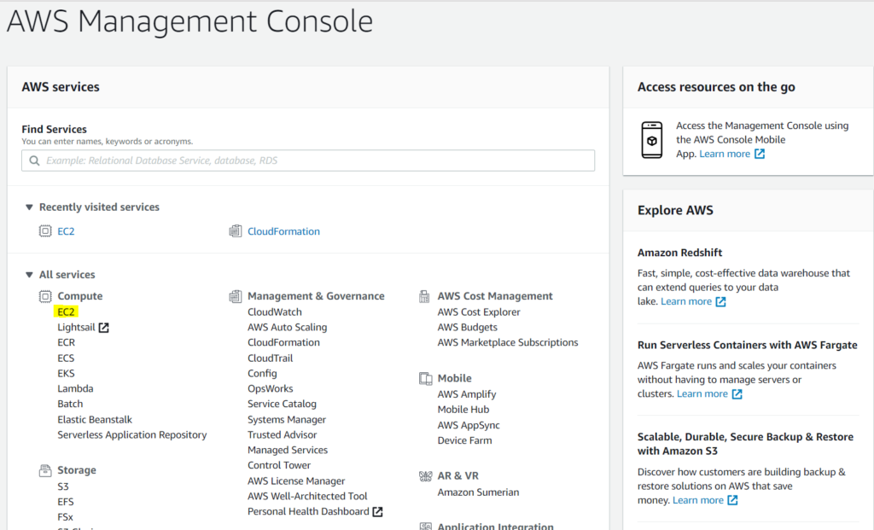874x530 pixels.
Task: Click the AWS Cost Management category icon
Action: 425,296
